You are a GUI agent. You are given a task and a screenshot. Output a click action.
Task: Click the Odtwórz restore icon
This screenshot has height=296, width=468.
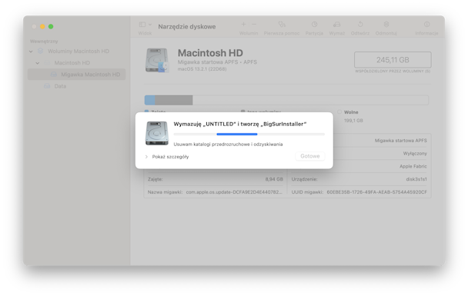click(360, 25)
